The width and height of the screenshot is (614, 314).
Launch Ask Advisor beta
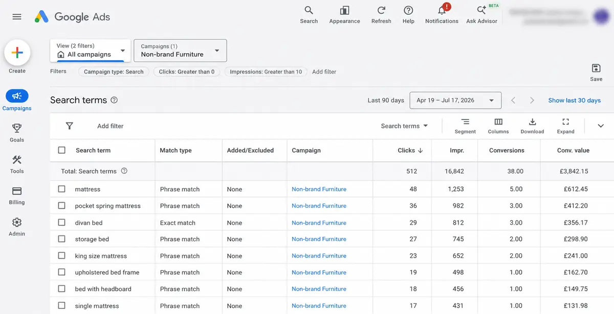coord(481,15)
